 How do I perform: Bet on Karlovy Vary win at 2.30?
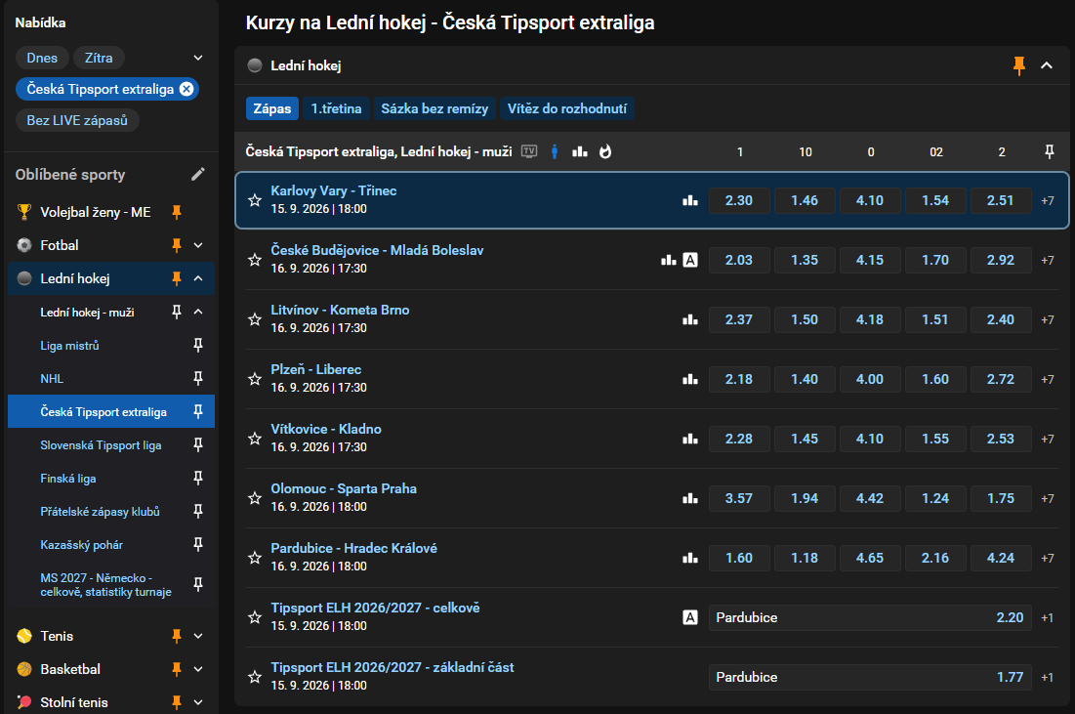739,200
